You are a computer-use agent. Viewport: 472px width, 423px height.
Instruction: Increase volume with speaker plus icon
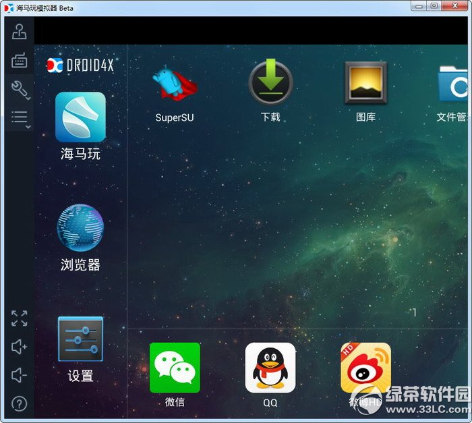click(x=20, y=347)
